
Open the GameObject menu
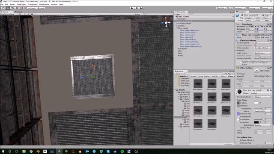click(21, 4)
